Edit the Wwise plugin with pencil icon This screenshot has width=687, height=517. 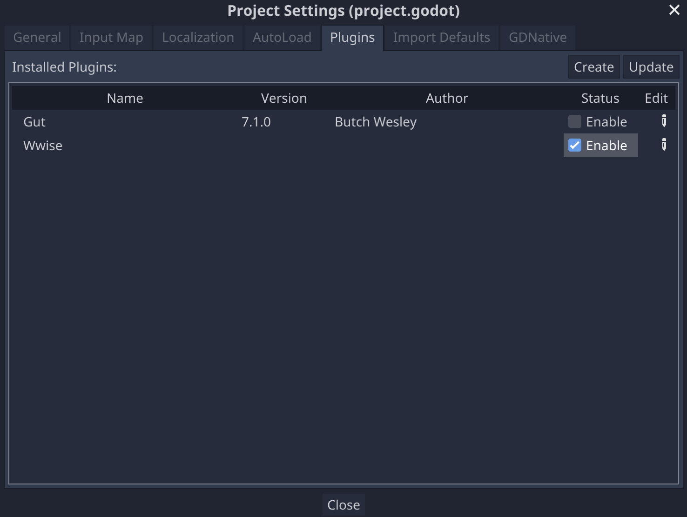point(664,145)
